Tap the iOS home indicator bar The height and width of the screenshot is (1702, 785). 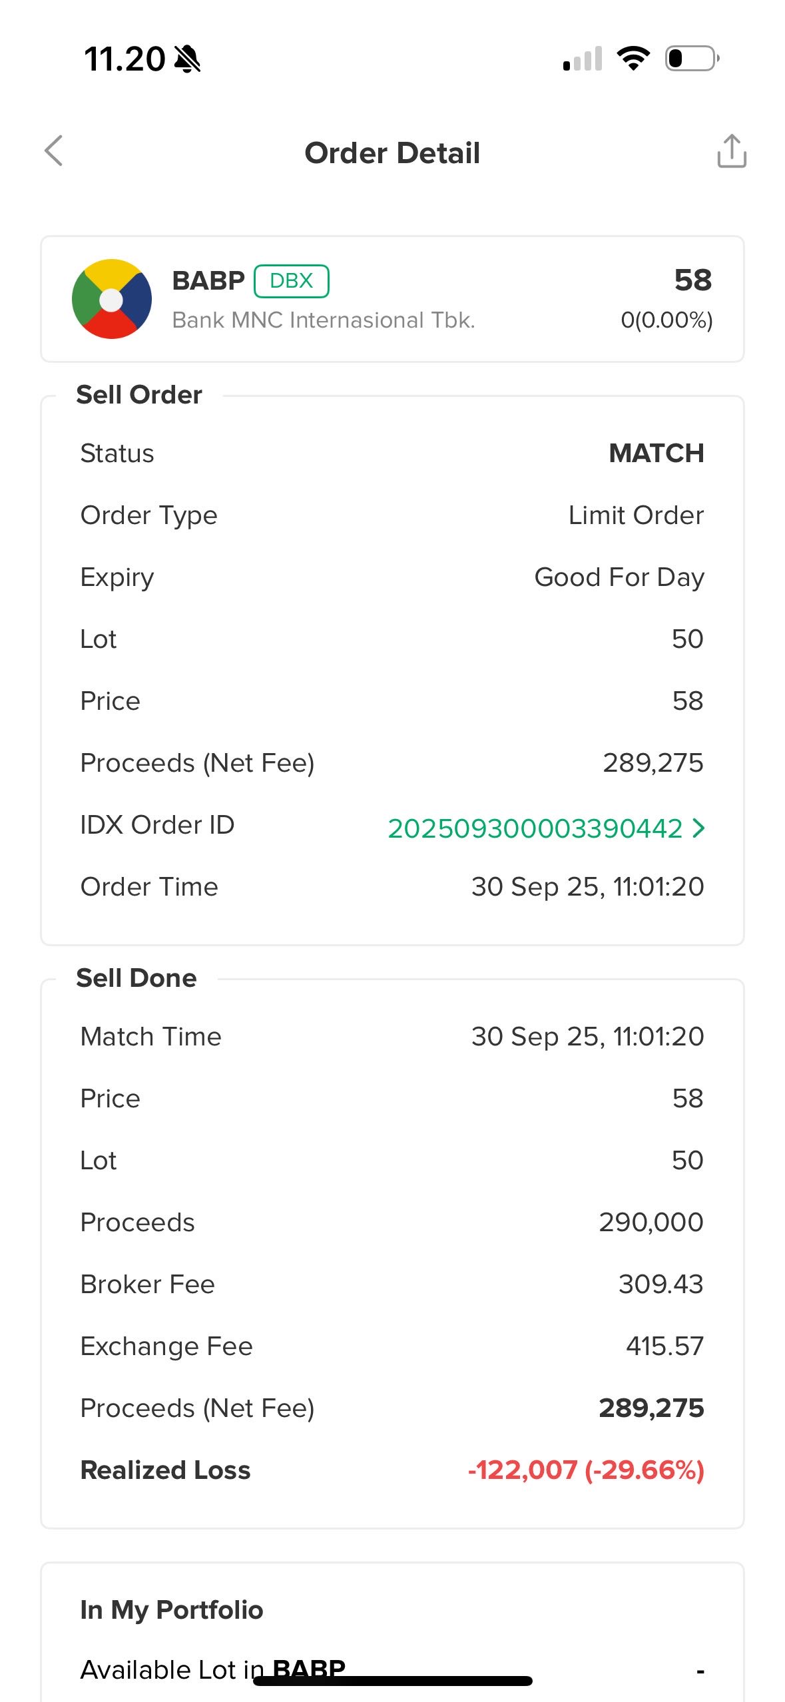pyautogui.click(x=392, y=1681)
